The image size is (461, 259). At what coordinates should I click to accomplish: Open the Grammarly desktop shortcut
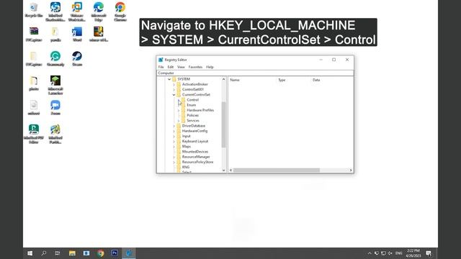pos(55,59)
